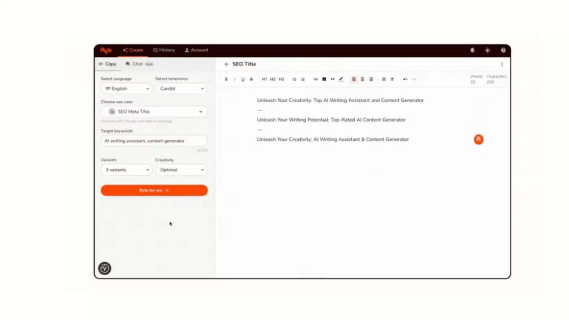Open the text highlight marker tool
Image resolution: width=569 pixels, height=320 pixels.
point(341,79)
